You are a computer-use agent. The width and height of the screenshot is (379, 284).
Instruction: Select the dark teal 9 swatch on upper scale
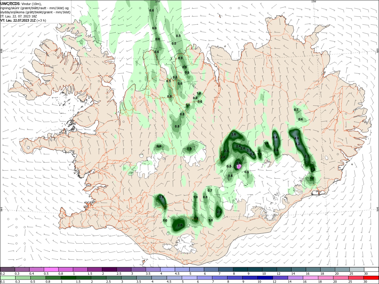click(255, 270)
